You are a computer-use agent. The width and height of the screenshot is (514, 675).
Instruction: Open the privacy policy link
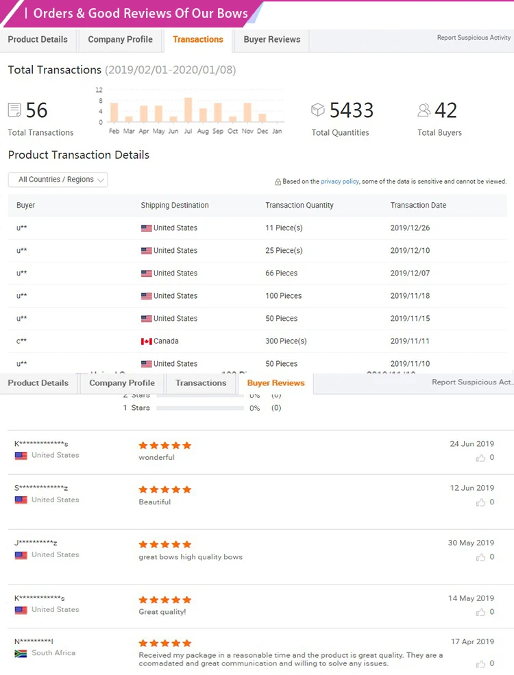tap(340, 182)
